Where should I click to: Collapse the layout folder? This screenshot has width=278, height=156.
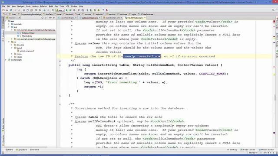(x=12, y=48)
